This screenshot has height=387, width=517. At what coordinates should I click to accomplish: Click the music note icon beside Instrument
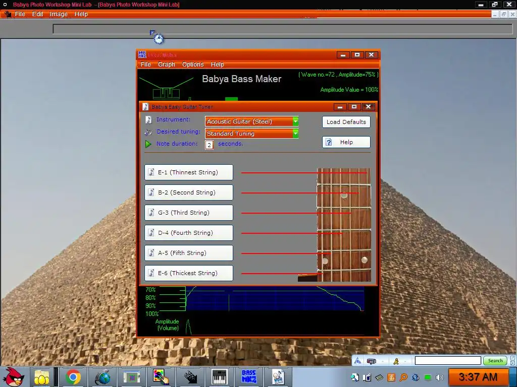pyautogui.click(x=149, y=120)
